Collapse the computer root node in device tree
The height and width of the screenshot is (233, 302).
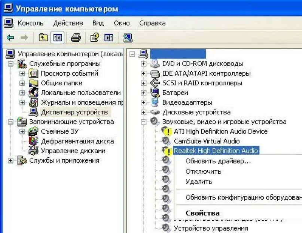point(132,54)
